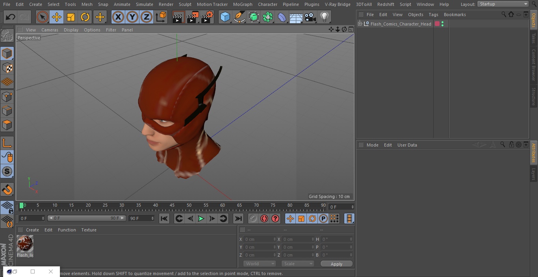Click frame 45 on the timeline ruler
This screenshot has width=538, height=277.
(172, 205)
